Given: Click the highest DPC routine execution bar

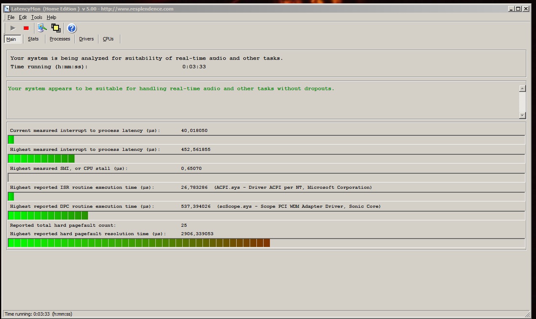Looking at the screenshot, I should (267, 215).
